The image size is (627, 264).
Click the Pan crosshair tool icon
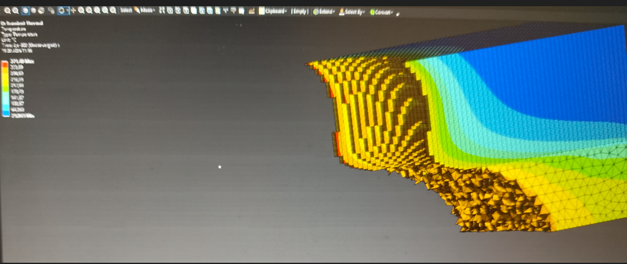73,11
